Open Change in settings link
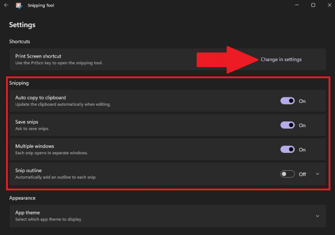Screen dimensions: 335x235 click(281, 59)
